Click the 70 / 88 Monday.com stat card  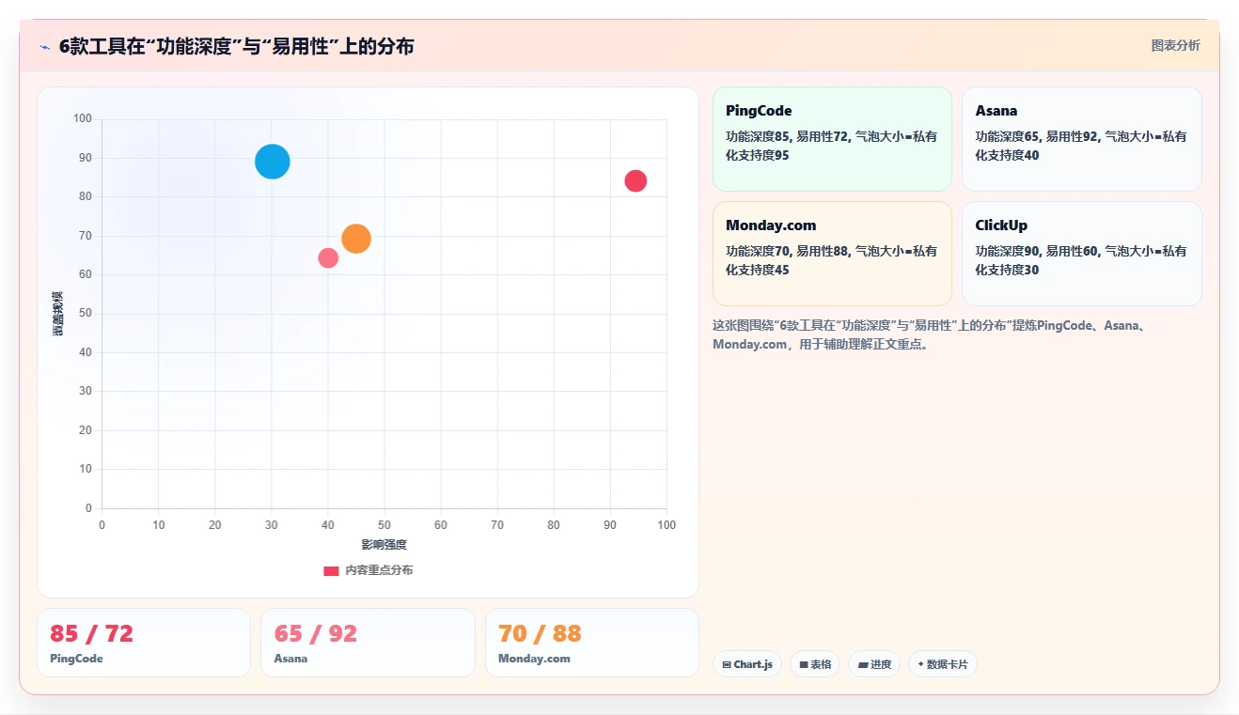(592, 643)
